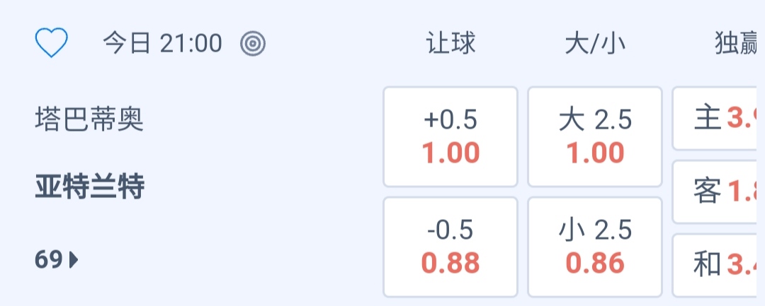
Task: Switch to the 让球 column header
Action: point(450,44)
